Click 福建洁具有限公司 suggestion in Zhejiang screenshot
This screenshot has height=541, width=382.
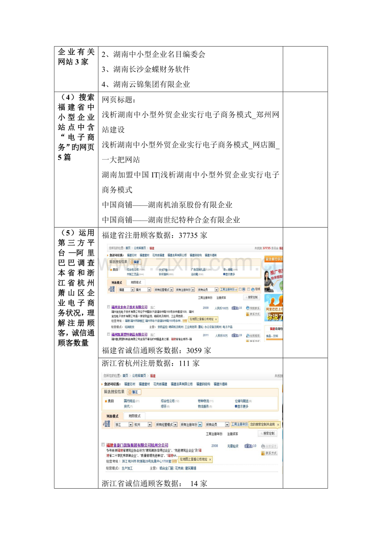pos(181,384)
